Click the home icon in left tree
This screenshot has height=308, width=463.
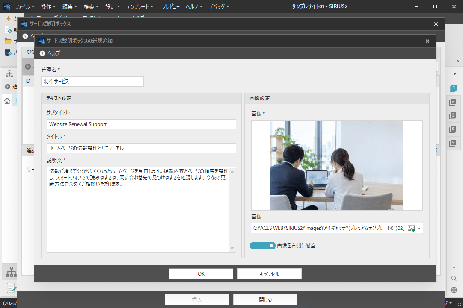point(7,101)
